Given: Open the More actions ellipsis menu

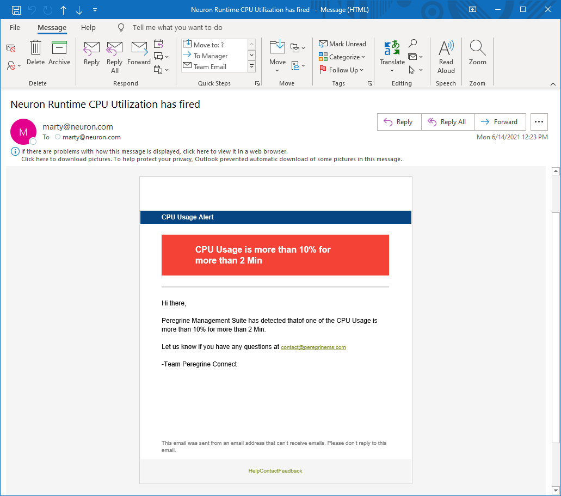Looking at the screenshot, I should [539, 122].
